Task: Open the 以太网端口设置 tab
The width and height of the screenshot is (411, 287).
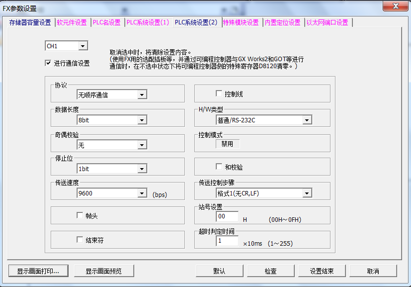Action: pyautogui.click(x=328, y=22)
